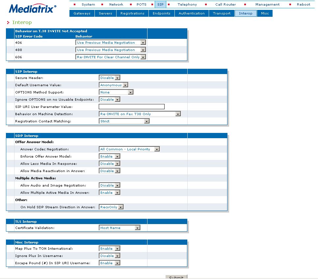Viewport: 318px width, 279px height.
Task: Open On Hold SDP Stream Direction dropdown
Action: tap(111, 207)
